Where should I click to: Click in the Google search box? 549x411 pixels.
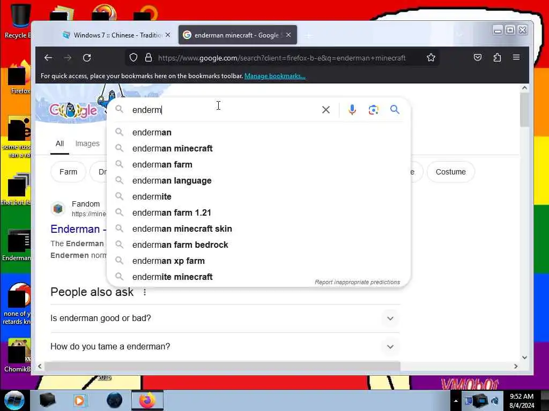[224, 110]
